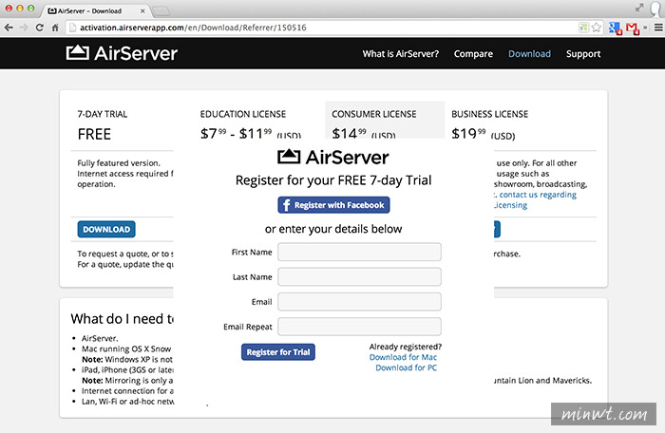665x433 pixels.
Task: Click the Already registered? text
Action: coord(406,347)
